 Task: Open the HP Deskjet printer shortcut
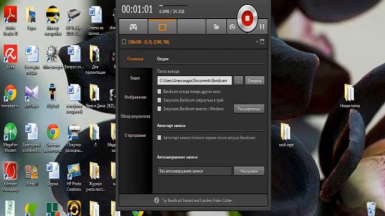(x=73, y=22)
